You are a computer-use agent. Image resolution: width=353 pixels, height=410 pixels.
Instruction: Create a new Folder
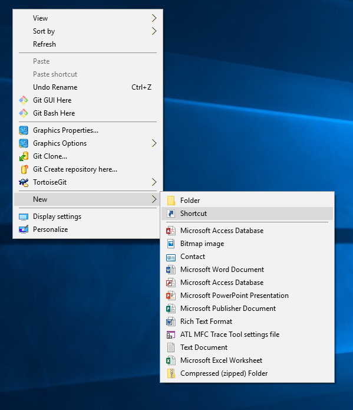tap(247, 201)
